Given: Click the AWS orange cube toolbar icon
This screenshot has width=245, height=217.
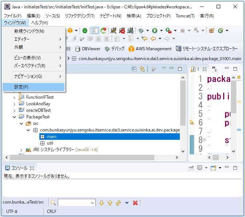Looking at the screenshot, I should tap(70, 31).
